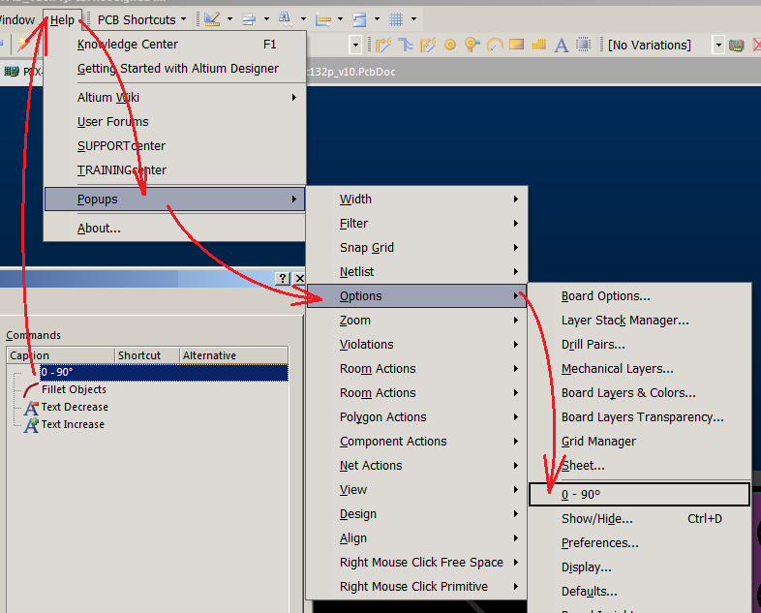
Task: Open the Window menu
Action: (x=17, y=20)
